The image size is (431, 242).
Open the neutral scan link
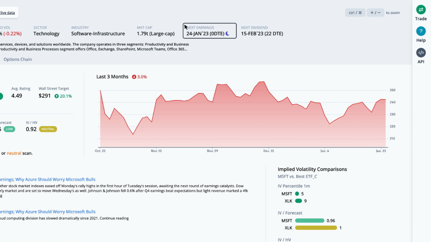(14, 153)
